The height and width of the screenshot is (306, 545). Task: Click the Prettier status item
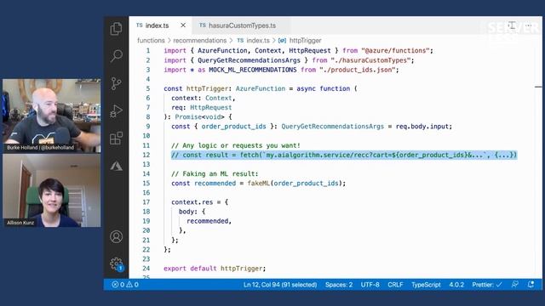tap(486, 285)
